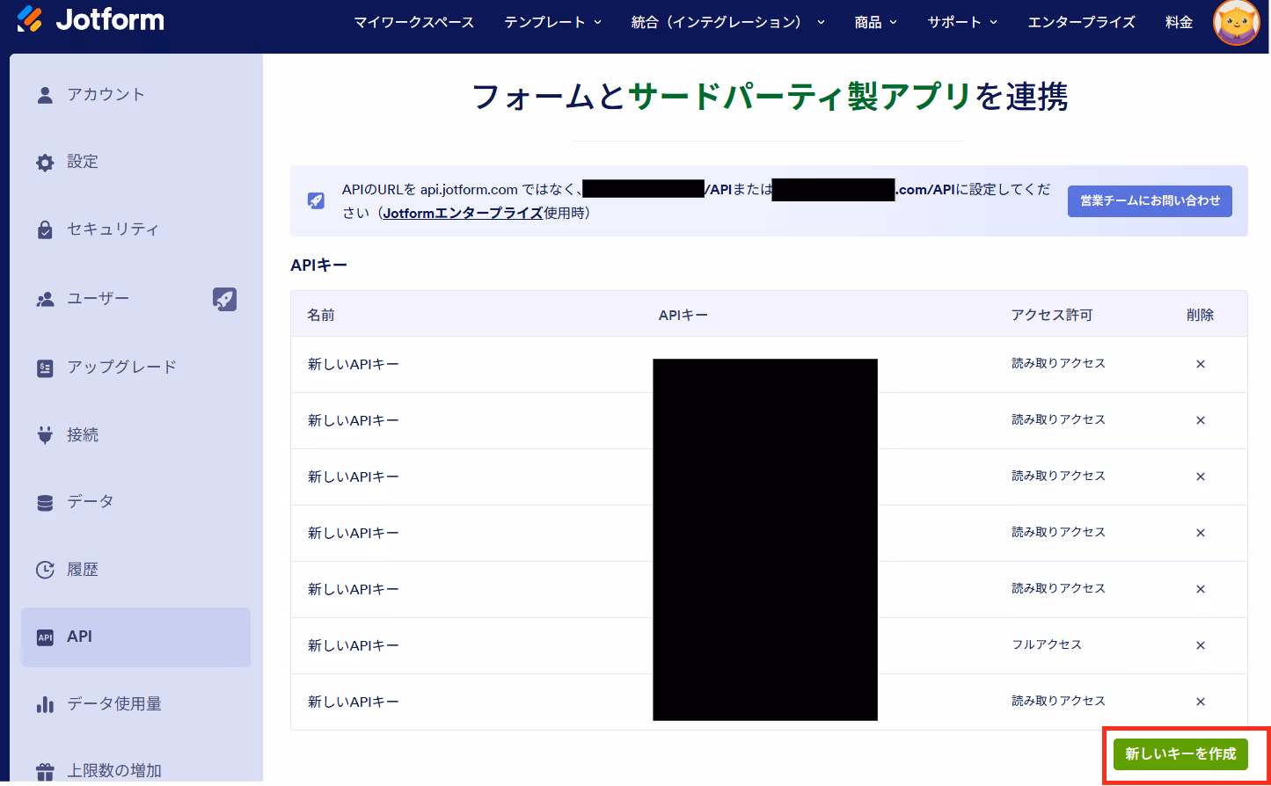Image resolution: width=1271 pixels, height=786 pixels.
Task: Click the rocket icon in the API notice banner
Action: tap(316, 201)
